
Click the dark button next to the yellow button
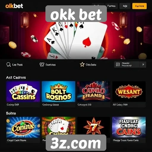click(x=125, y=6)
